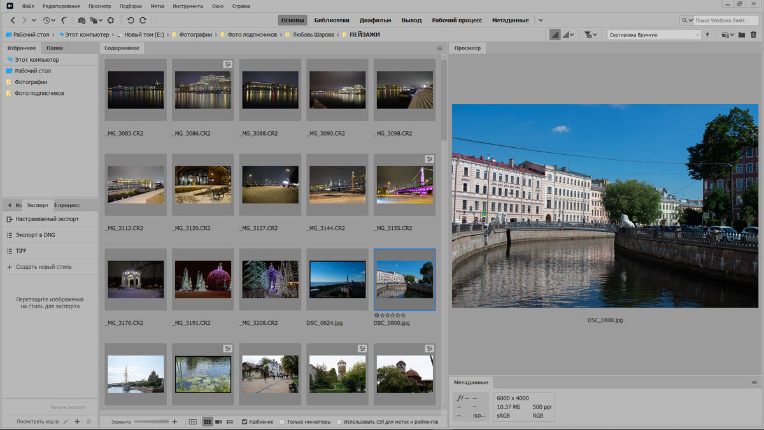Uncheck the Разбиение checkbox
Image resolution: width=764 pixels, height=430 pixels.
245,422
